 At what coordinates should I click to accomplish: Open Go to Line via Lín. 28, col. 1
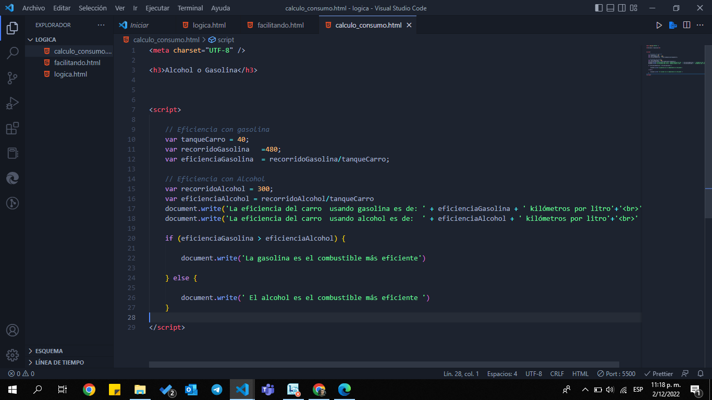point(461,373)
